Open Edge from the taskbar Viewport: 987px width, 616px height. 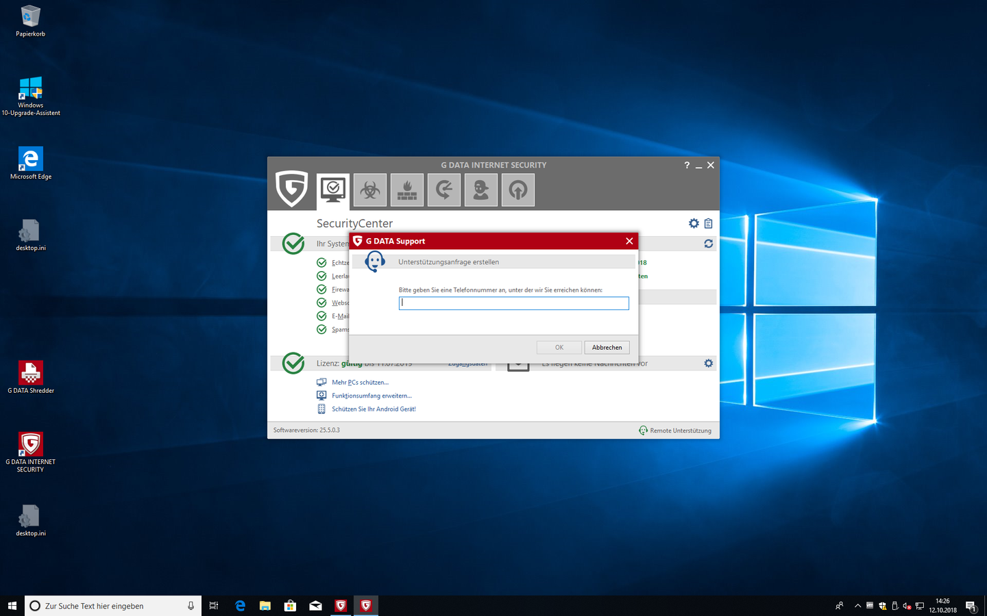(x=240, y=606)
